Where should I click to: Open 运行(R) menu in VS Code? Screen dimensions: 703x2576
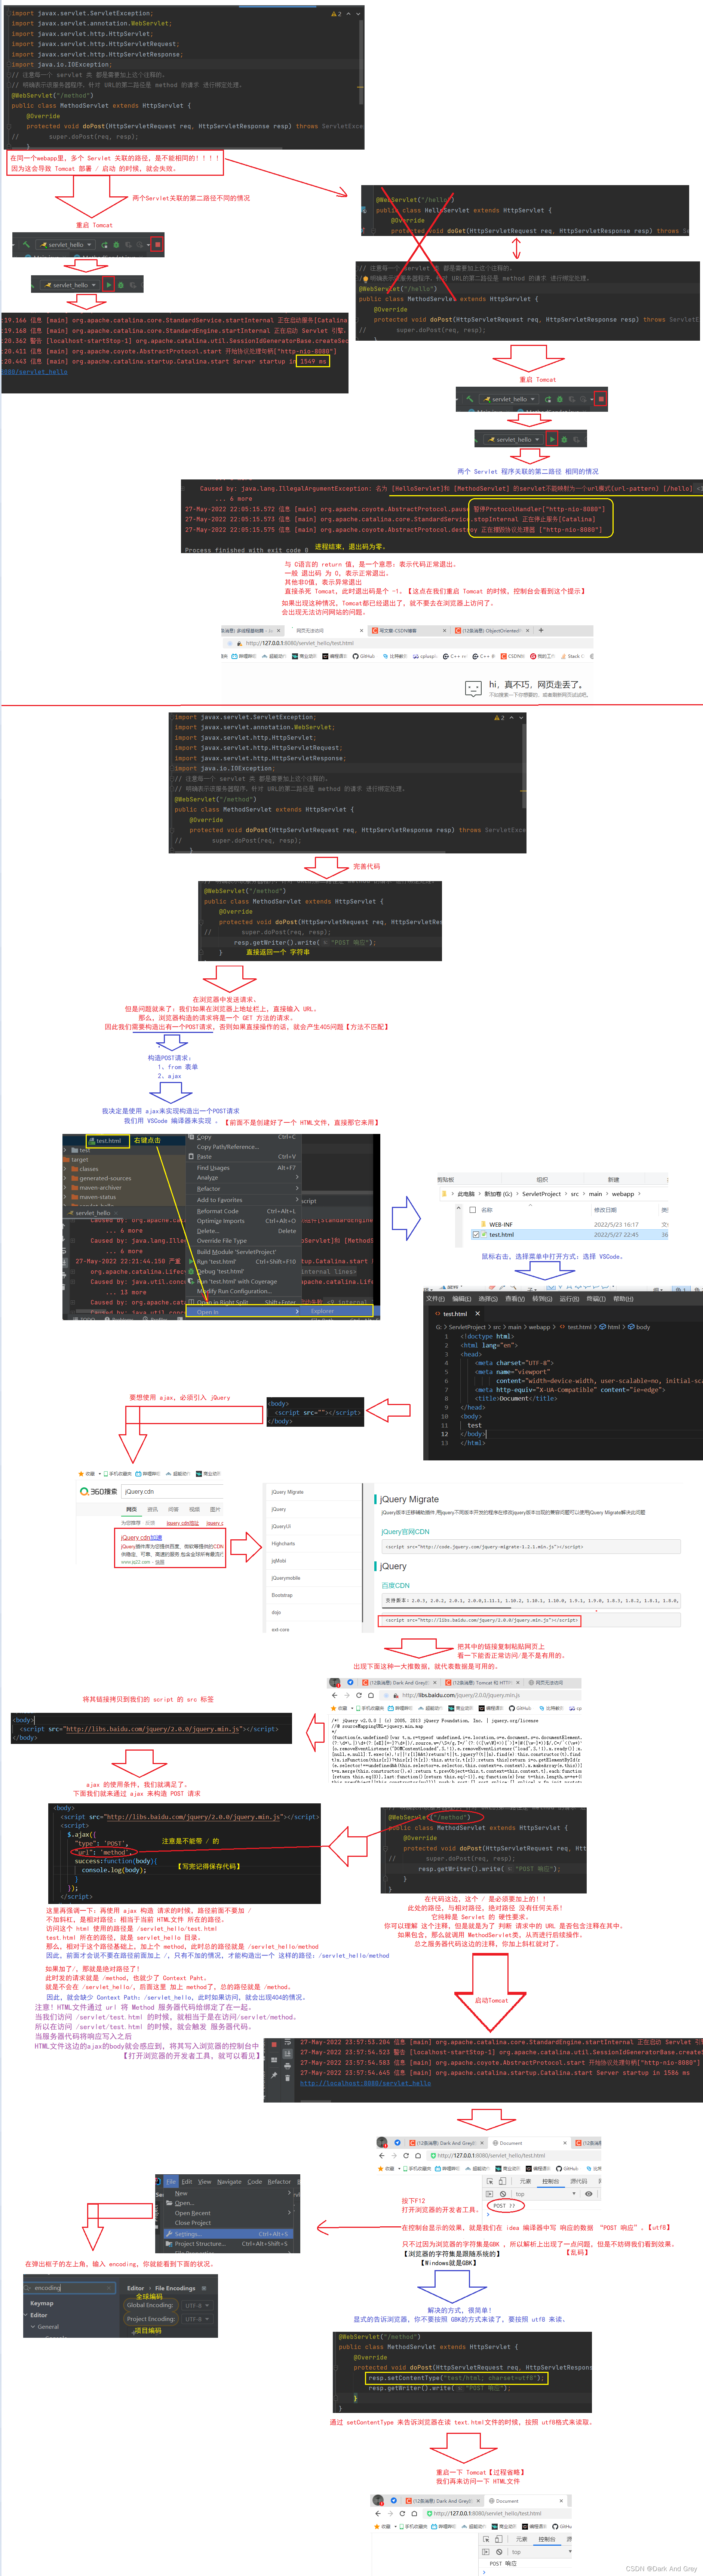569,1299
